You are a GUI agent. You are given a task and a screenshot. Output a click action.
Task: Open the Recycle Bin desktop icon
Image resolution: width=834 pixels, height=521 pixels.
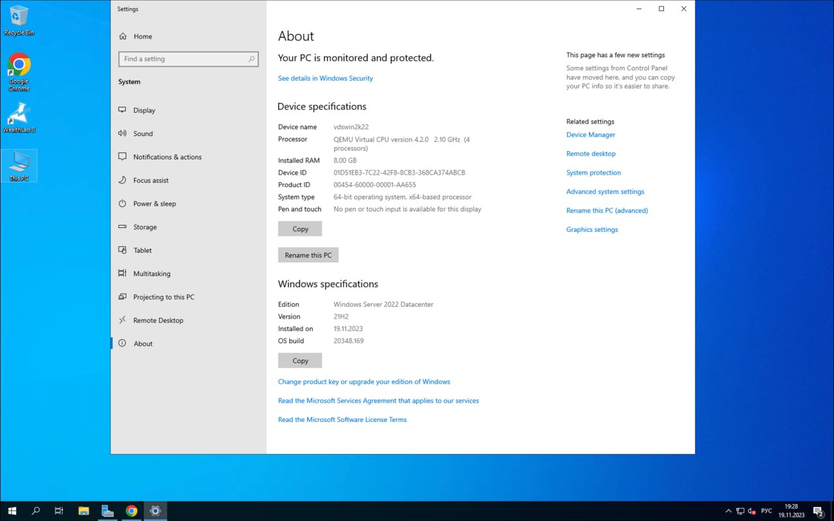click(19, 20)
